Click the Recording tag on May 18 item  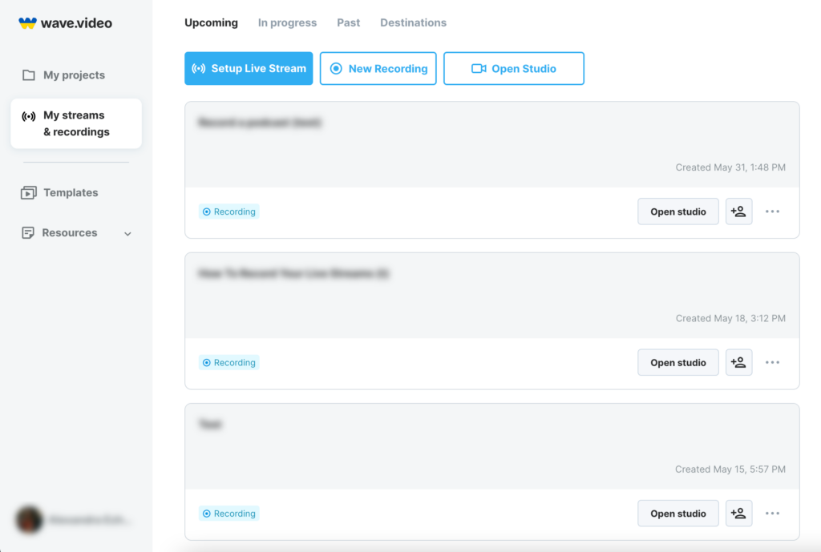click(229, 363)
